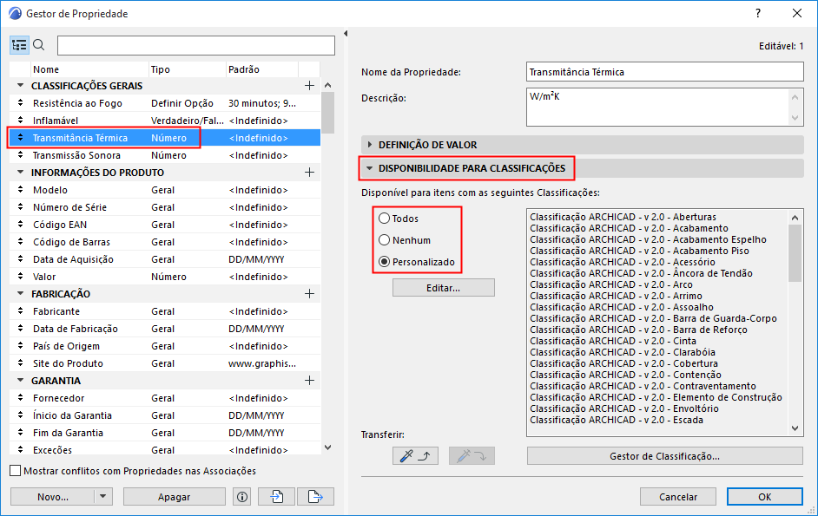
Task: Click the Nome da Propriedade text field
Action: pyautogui.click(x=664, y=72)
